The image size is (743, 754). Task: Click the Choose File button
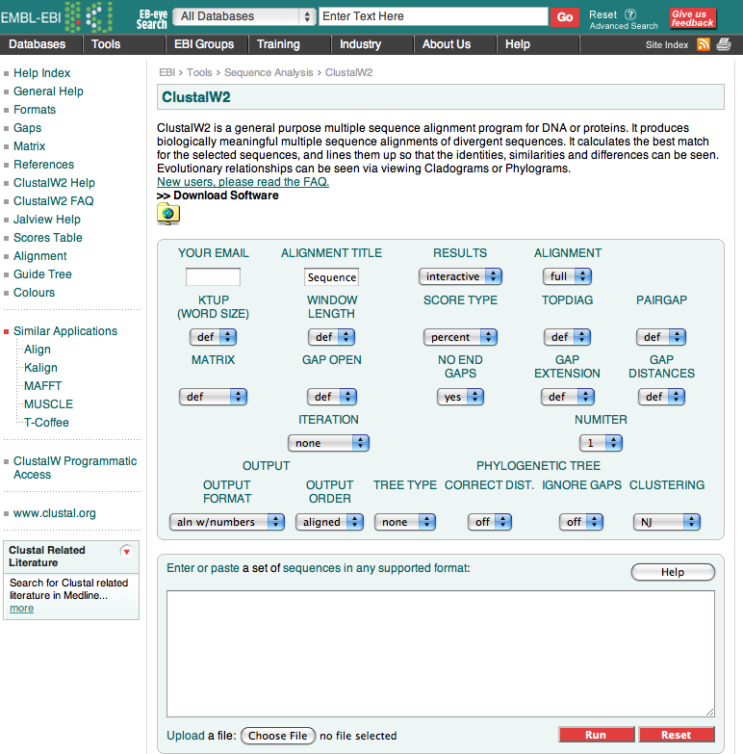(277, 736)
